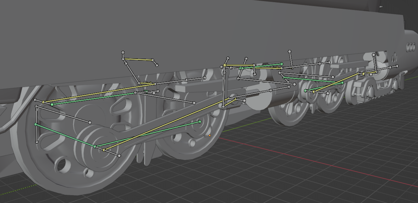This screenshot has width=418, height=203.
Task: Select the long yellow bone above the largest wheel
Action: (99, 93)
